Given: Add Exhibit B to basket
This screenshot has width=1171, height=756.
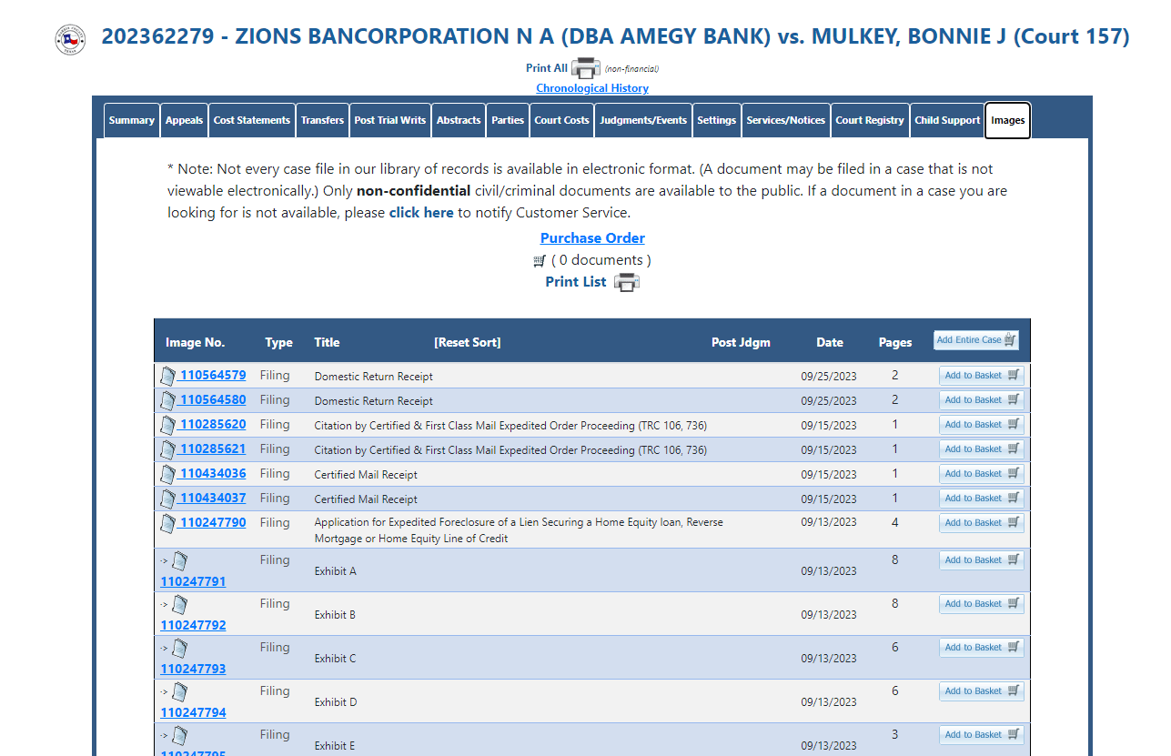Looking at the screenshot, I should 982,603.
